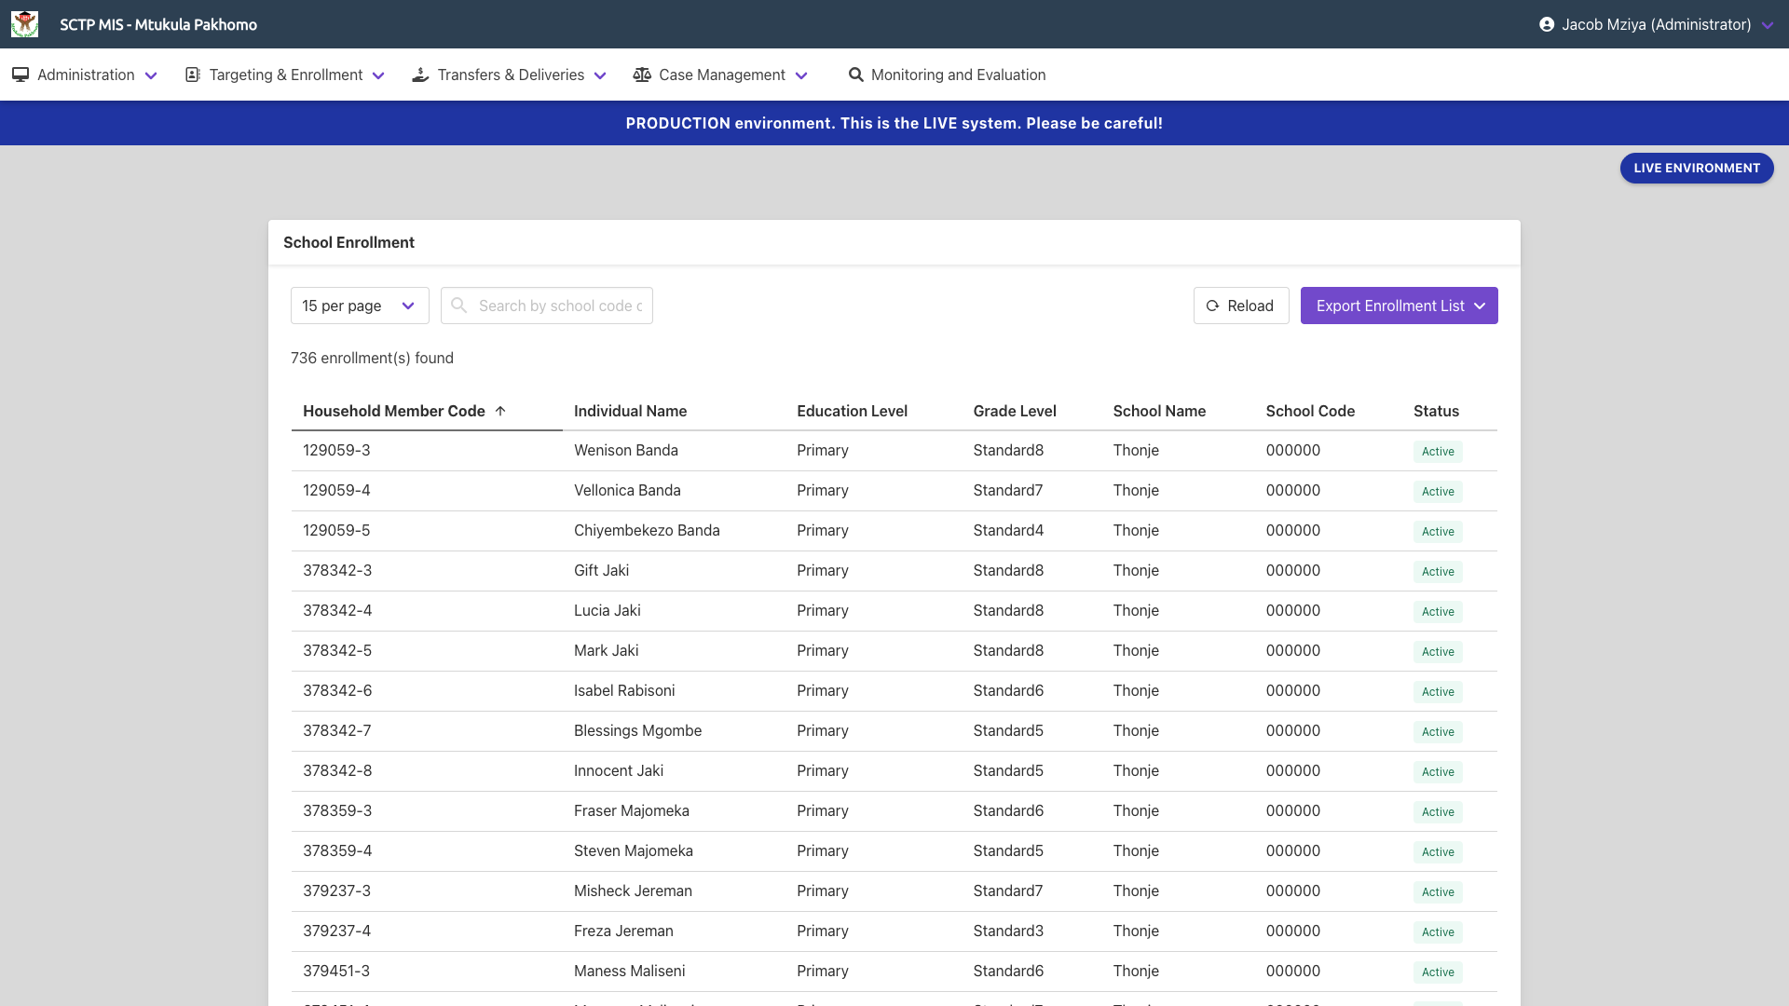Screen dimensions: 1789x1006
Task: Click the user account avatar icon
Action: coord(1547,24)
